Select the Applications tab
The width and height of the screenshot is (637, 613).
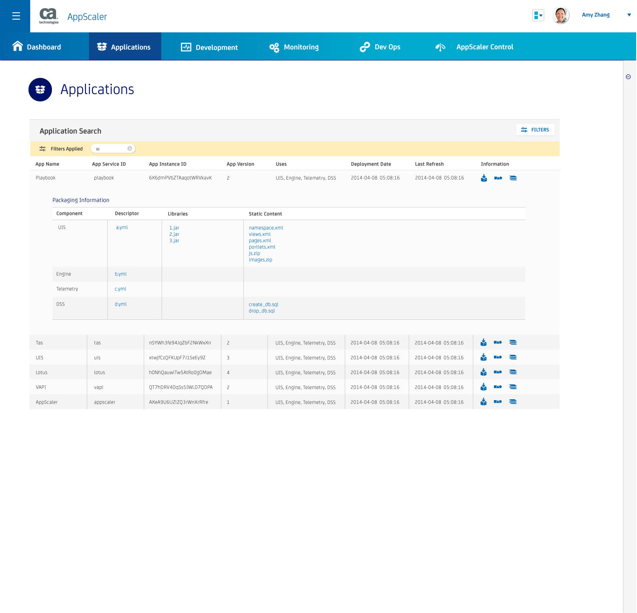point(125,46)
